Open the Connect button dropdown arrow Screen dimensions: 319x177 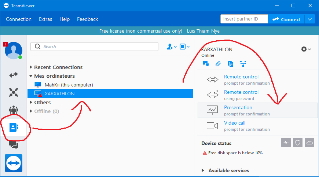point(310,19)
